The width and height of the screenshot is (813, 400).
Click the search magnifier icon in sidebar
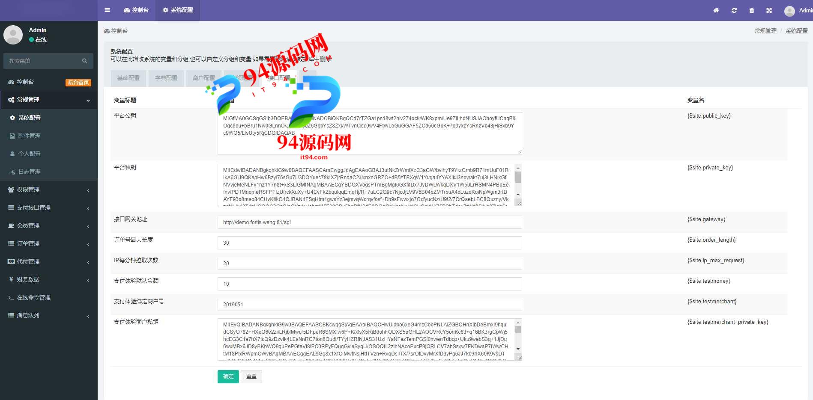click(85, 61)
